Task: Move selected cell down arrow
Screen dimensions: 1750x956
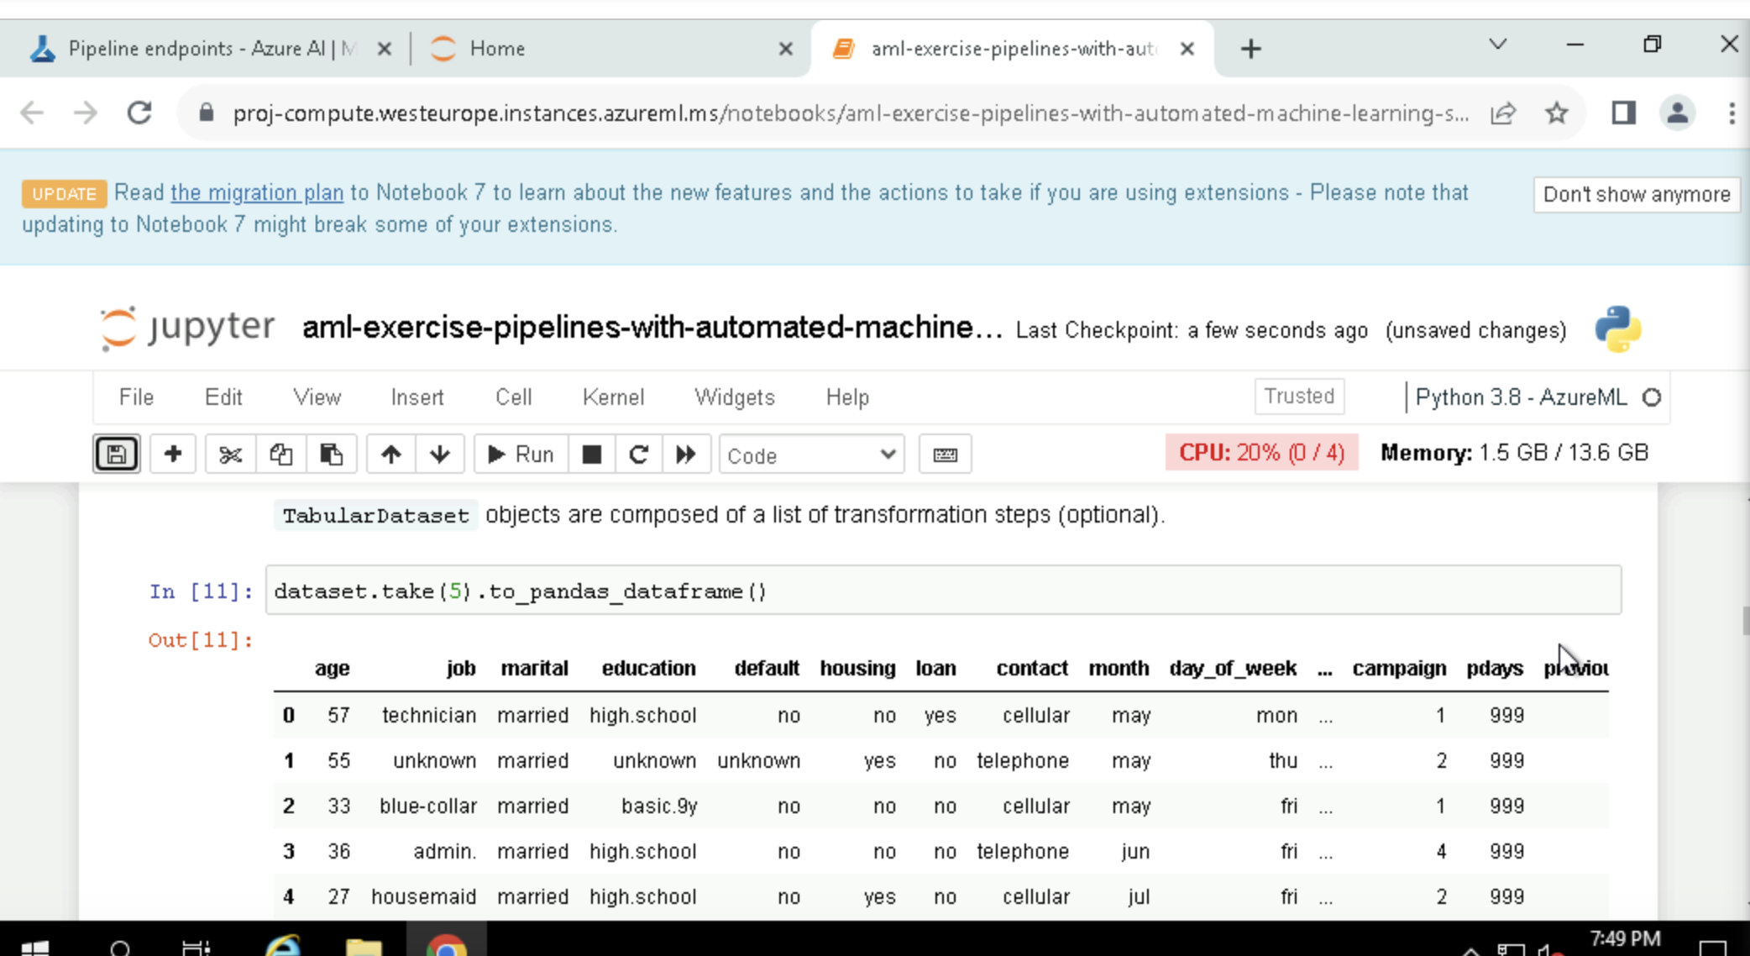Action: 439,454
